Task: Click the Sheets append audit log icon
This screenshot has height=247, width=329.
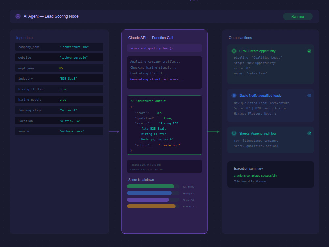Action: click(x=234, y=133)
